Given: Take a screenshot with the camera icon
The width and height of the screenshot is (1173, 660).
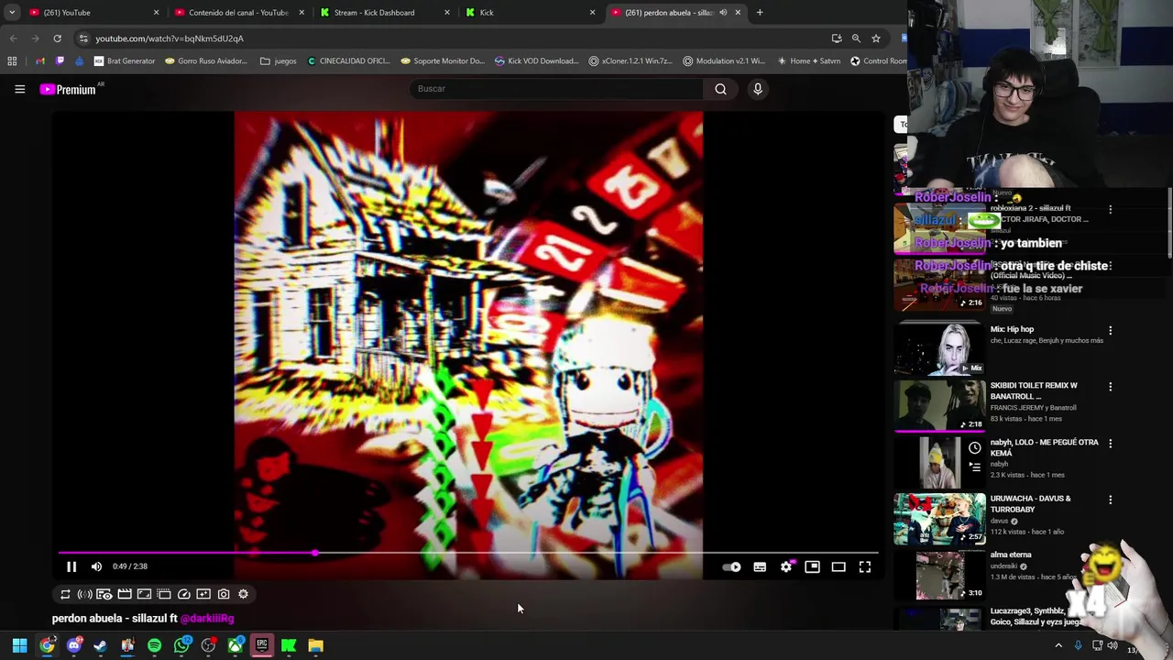Looking at the screenshot, I should pos(224,594).
